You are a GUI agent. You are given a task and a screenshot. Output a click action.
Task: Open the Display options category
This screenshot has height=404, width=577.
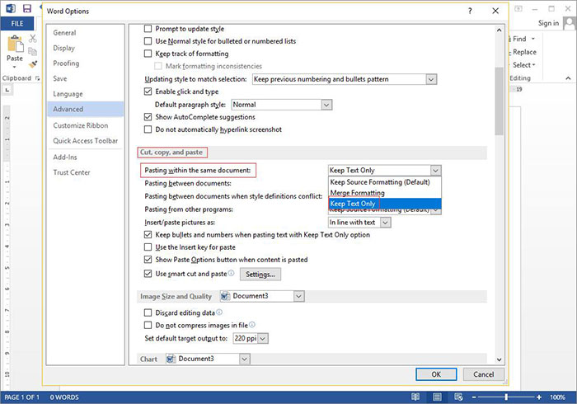(x=86, y=48)
